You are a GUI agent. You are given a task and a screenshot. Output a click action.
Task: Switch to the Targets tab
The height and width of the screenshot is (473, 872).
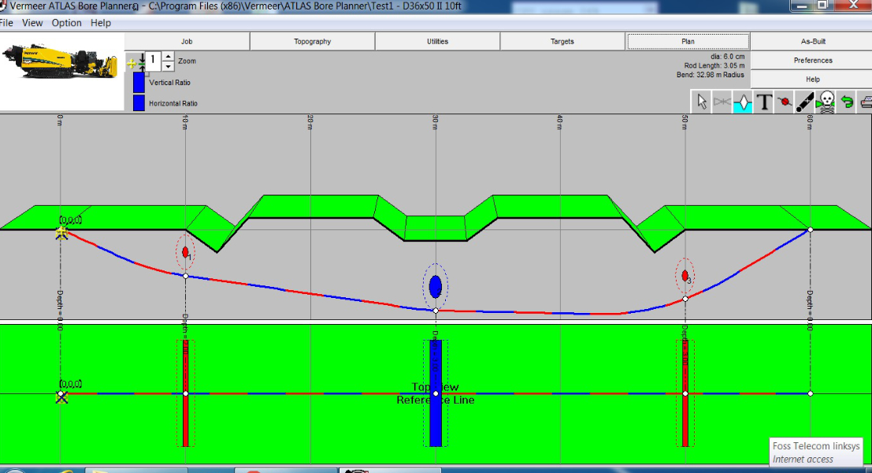click(562, 41)
